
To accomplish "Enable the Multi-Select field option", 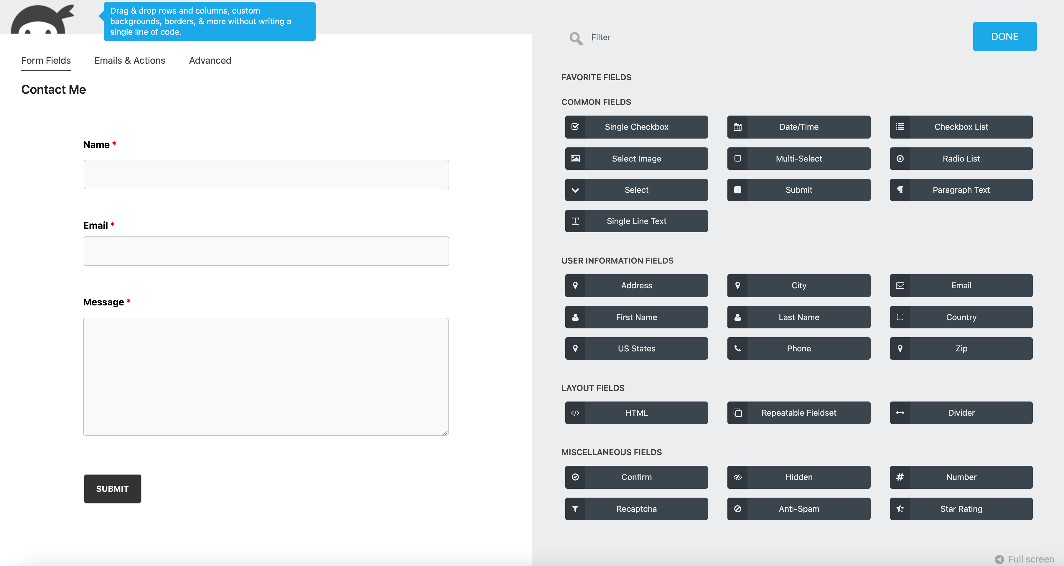I will coord(799,158).
